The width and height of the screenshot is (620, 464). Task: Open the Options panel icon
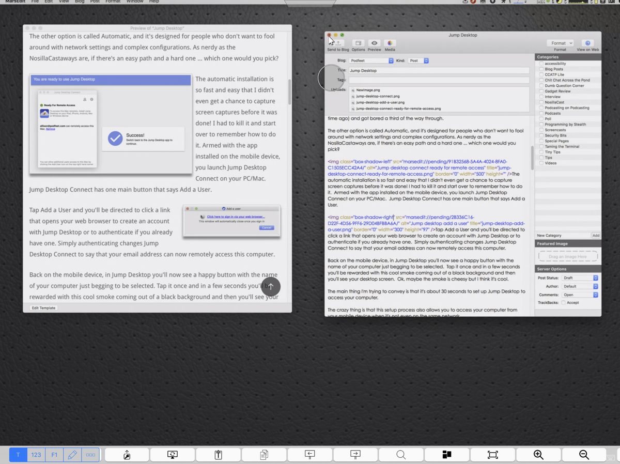pyautogui.click(x=358, y=44)
